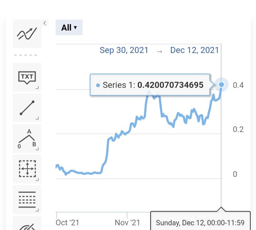
Task: Select the TXT text annotation tool
Action: 27,77
